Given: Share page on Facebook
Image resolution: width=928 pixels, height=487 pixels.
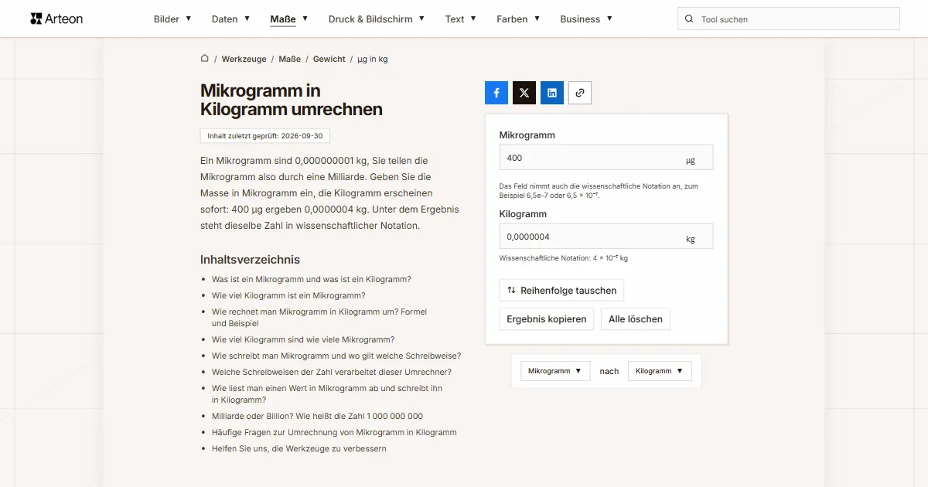Looking at the screenshot, I should click(496, 93).
